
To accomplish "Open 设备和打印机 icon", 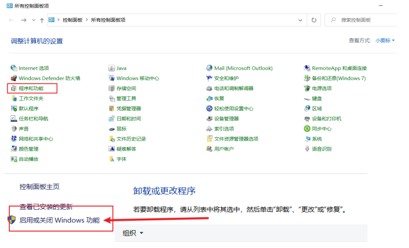I will coord(307,119).
